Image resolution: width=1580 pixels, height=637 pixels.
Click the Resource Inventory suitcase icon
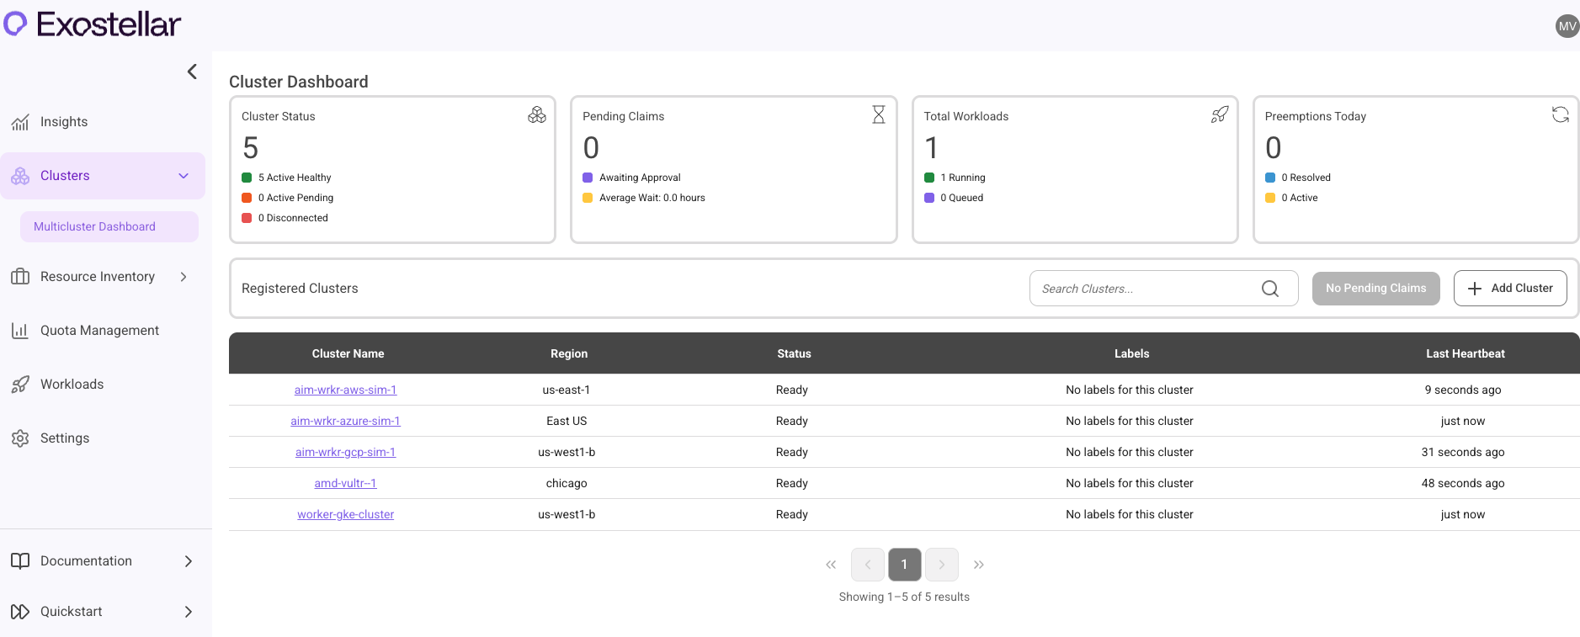pos(20,277)
